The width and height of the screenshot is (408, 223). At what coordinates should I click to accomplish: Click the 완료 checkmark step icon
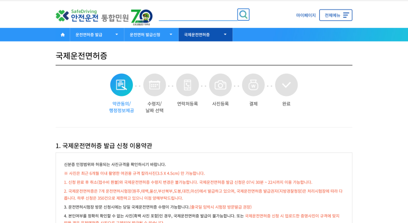(x=286, y=85)
